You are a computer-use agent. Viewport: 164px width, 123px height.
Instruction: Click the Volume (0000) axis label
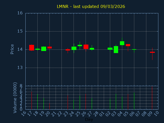pyautogui.click(x=15, y=97)
